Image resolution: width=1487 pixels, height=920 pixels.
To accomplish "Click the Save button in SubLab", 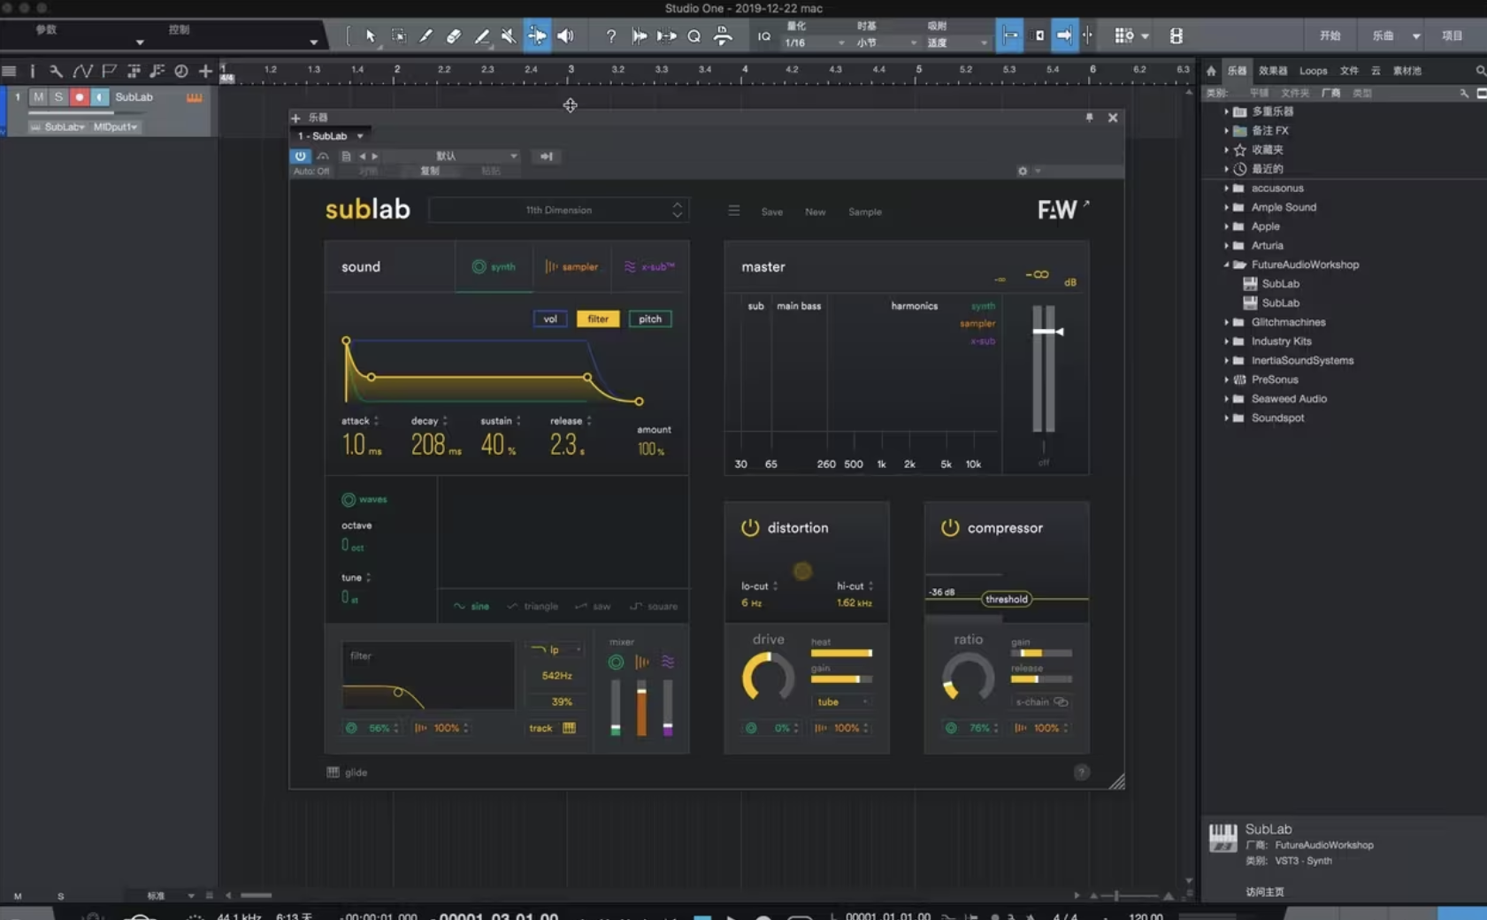I will (770, 211).
